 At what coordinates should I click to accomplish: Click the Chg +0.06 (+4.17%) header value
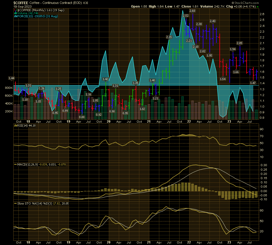246,6
